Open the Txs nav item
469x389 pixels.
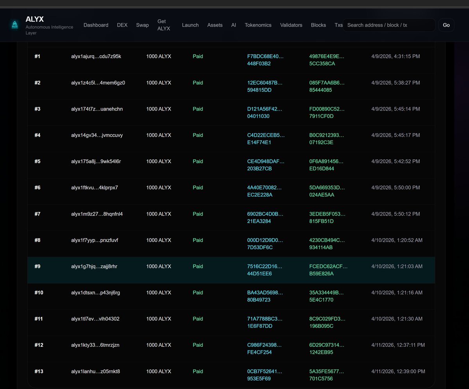338,25
